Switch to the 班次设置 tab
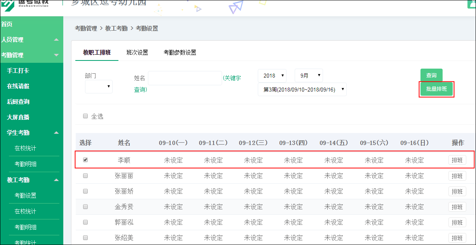The width and height of the screenshot is (476, 245). tap(137, 52)
